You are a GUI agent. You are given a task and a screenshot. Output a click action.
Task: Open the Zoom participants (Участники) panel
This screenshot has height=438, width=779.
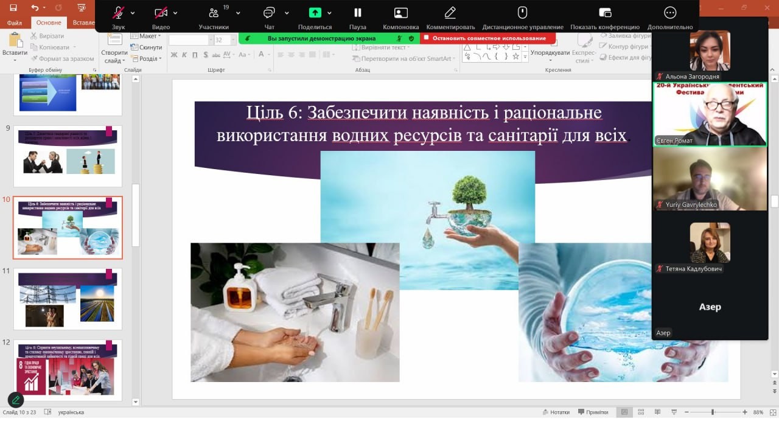[x=214, y=12]
